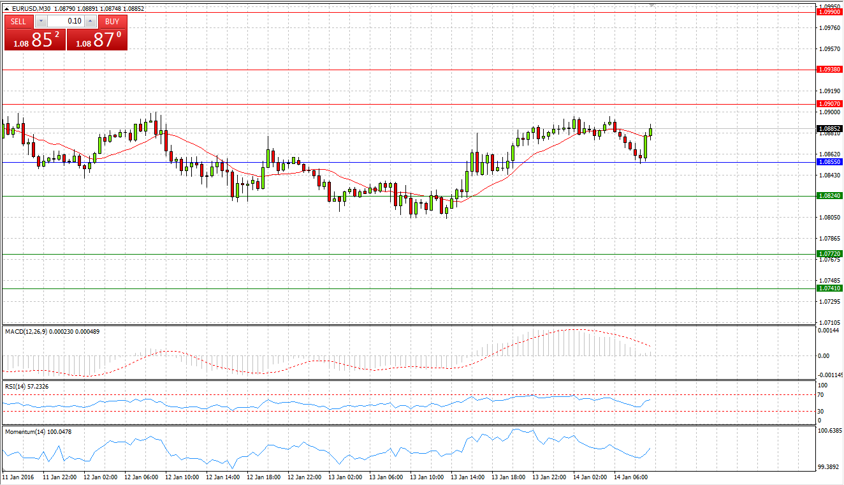The height and width of the screenshot is (485, 844).
Task: Increase the trade volume with up arrow
Action: point(90,21)
